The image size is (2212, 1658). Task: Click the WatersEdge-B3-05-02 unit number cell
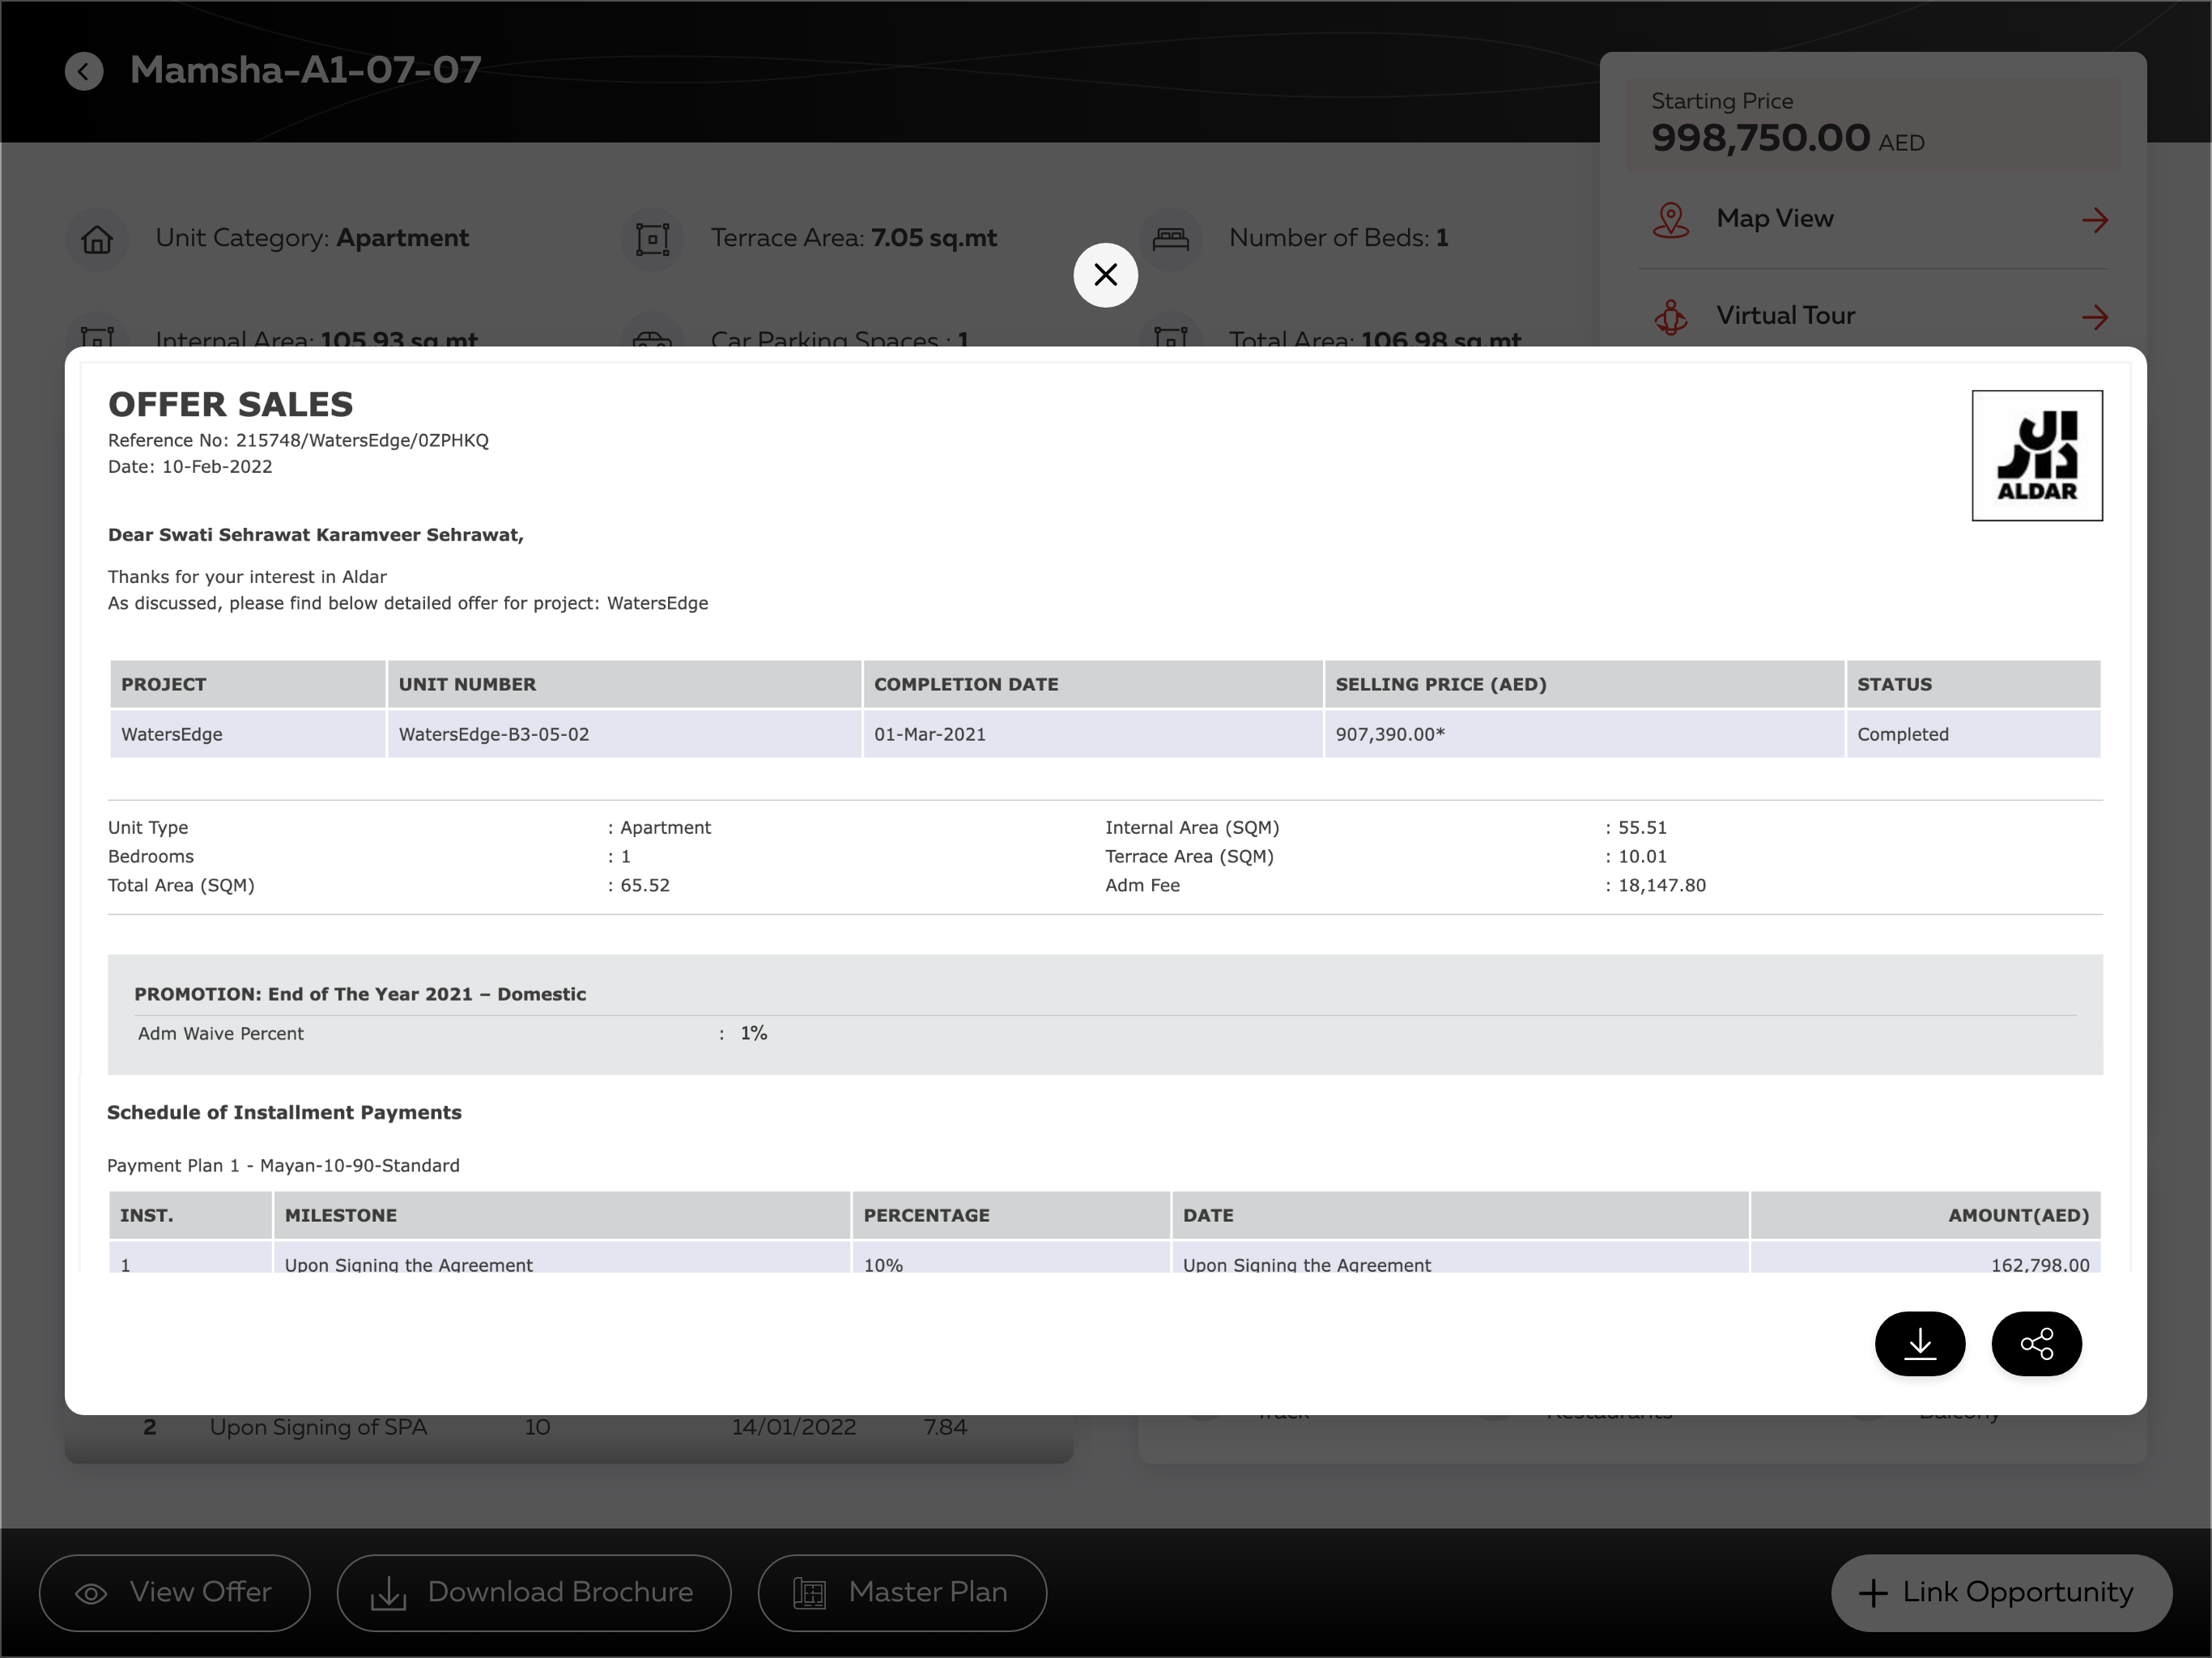[x=624, y=734]
